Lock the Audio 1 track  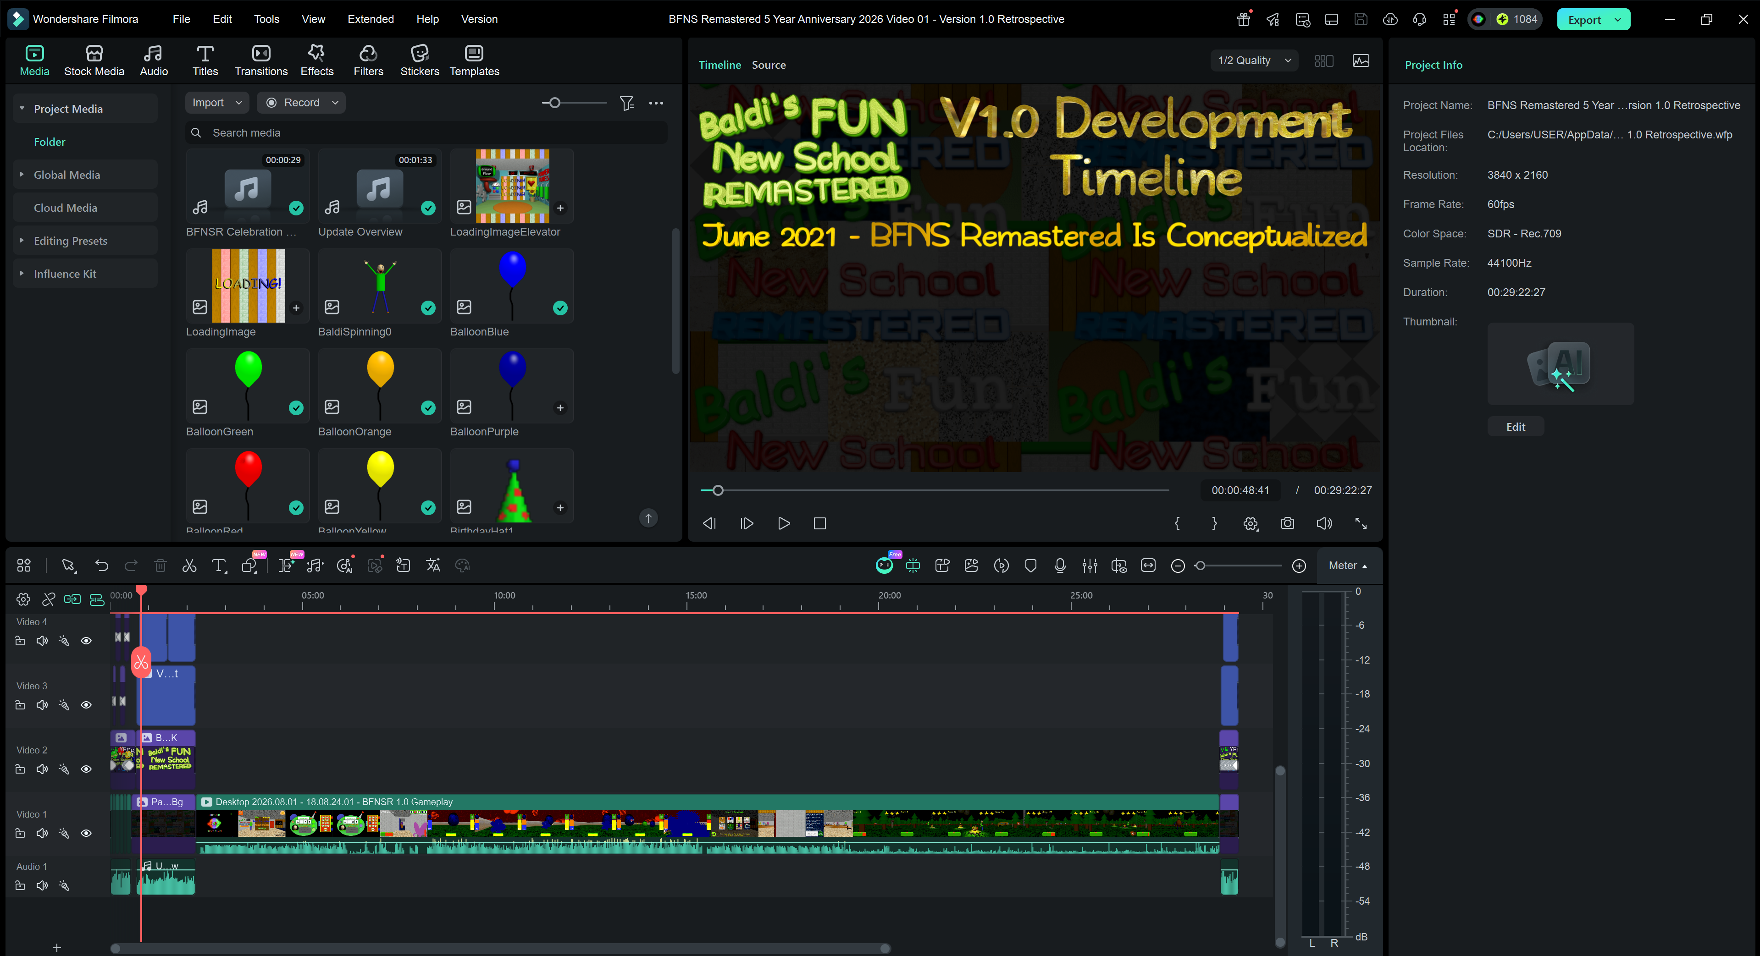click(20, 886)
